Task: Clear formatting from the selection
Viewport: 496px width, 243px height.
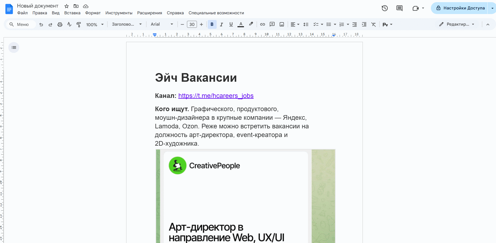Action: 374,24
